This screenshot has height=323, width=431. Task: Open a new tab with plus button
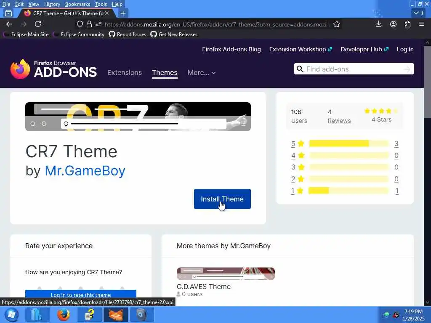tap(123, 13)
